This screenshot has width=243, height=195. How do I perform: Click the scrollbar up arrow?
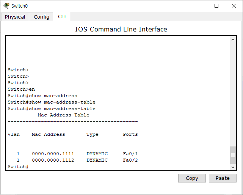click(233, 39)
